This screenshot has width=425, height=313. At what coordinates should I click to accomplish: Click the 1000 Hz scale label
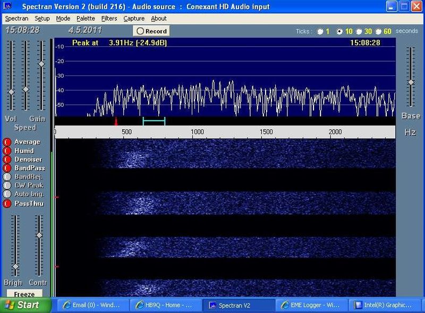[x=197, y=132]
